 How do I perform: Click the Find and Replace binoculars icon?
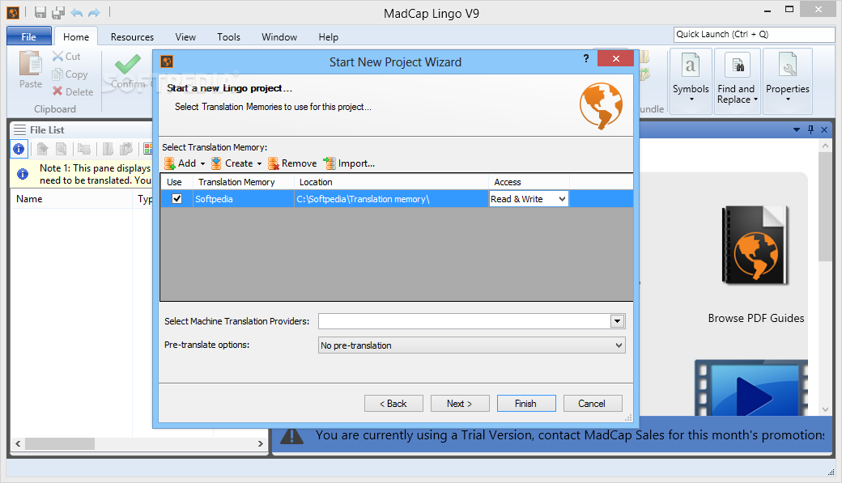pos(738,66)
